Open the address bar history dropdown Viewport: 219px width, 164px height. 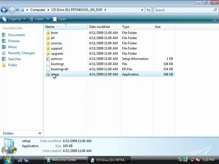(x=142, y=10)
